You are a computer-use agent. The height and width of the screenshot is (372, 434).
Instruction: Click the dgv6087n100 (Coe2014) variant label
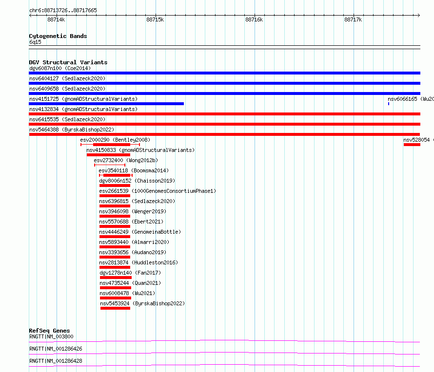tap(60, 68)
